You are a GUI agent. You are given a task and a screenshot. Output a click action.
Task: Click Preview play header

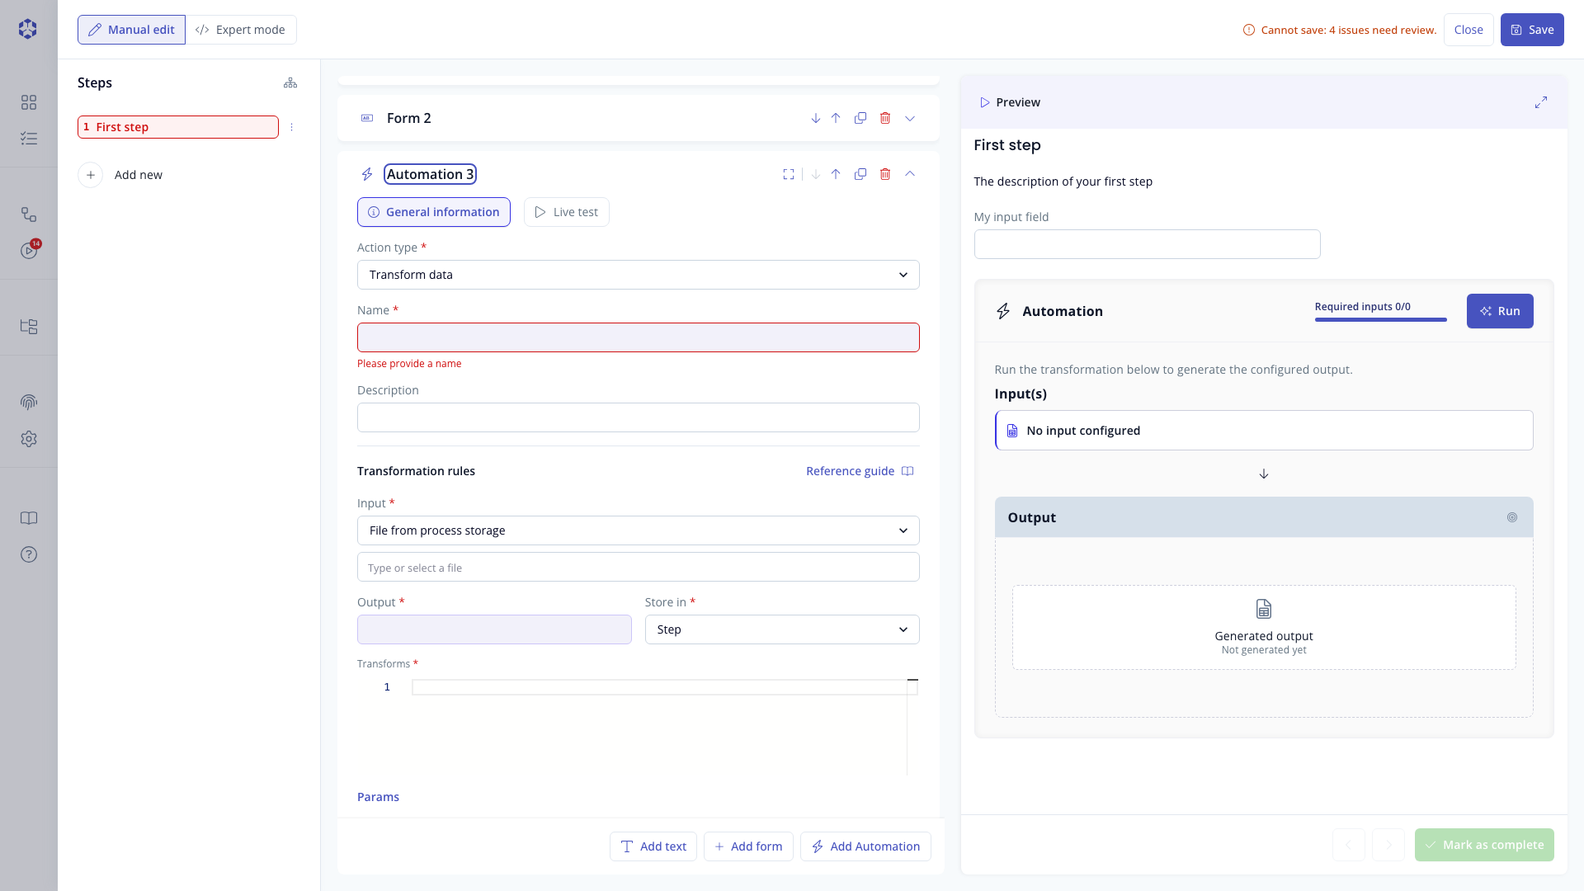point(1009,102)
